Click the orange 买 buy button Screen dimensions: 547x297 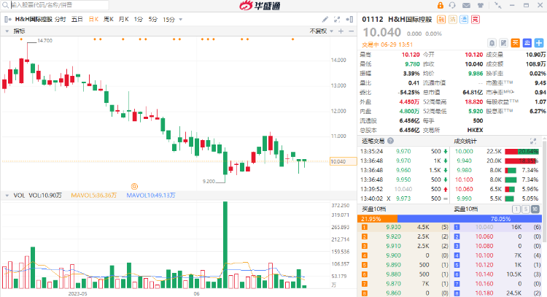pos(515,43)
